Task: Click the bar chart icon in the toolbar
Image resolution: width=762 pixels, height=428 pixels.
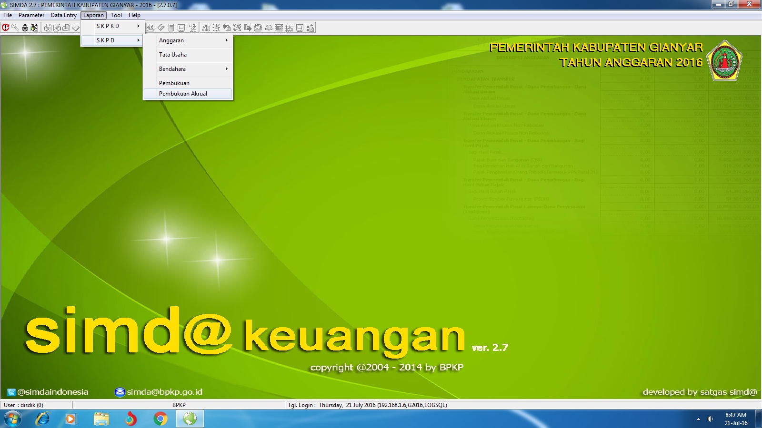Action: pyautogui.click(x=206, y=28)
